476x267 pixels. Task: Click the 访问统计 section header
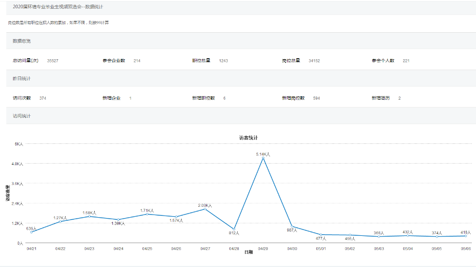[22, 116]
